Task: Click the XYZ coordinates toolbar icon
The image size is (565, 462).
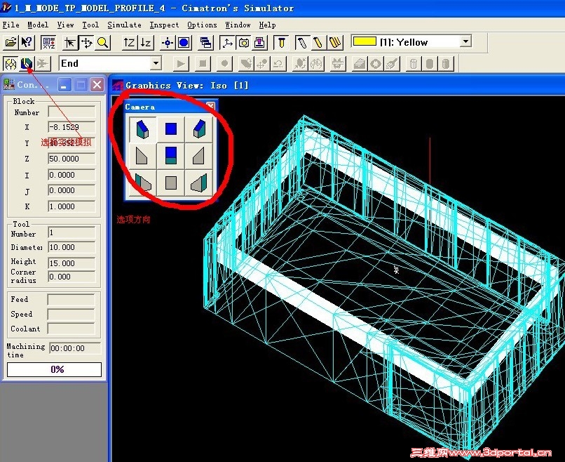Action: coord(48,43)
